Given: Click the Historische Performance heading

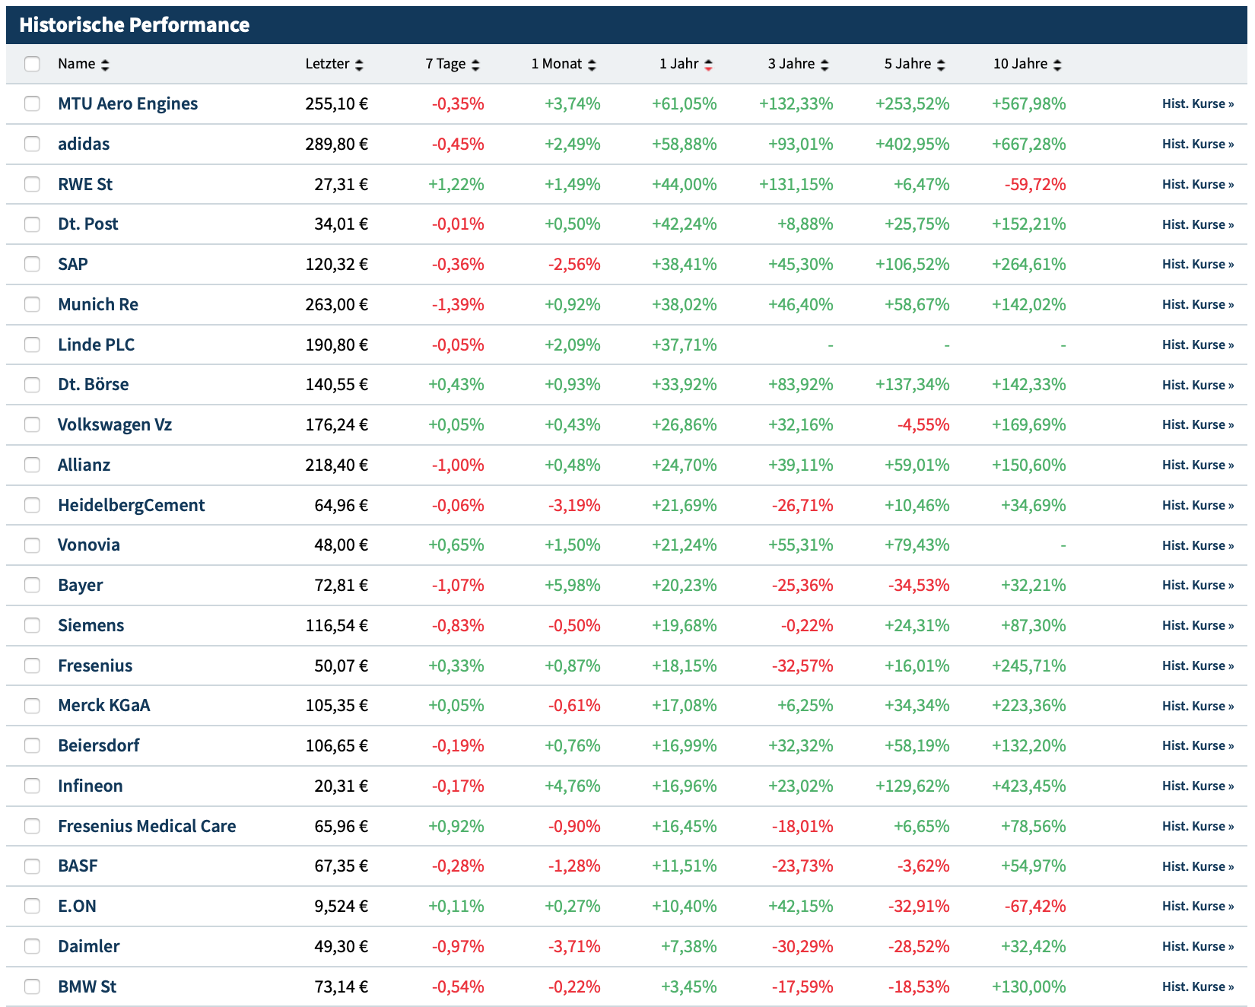Looking at the screenshot, I should pyautogui.click(x=135, y=25).
